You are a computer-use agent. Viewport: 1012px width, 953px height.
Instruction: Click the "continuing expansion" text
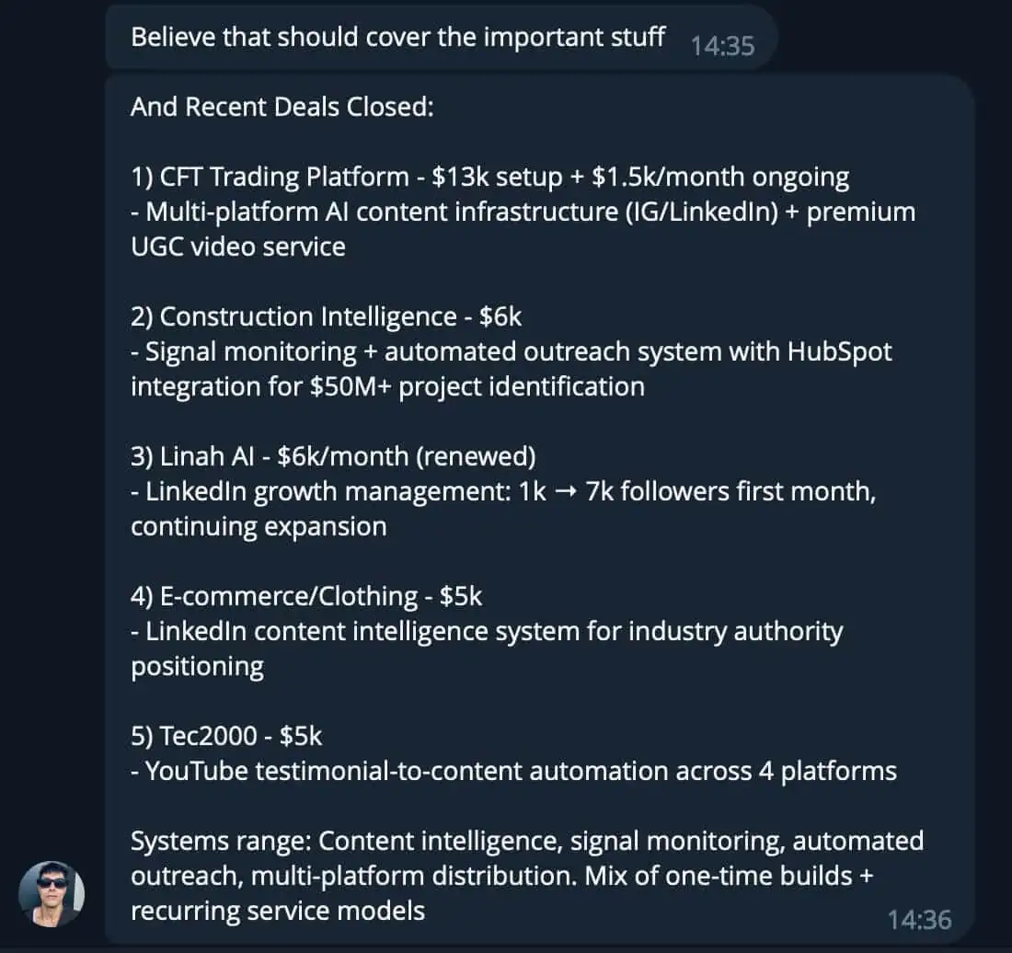point(259,526)
